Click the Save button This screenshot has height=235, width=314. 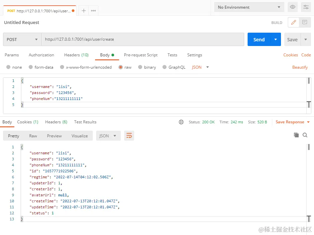[x=292, y=39]
